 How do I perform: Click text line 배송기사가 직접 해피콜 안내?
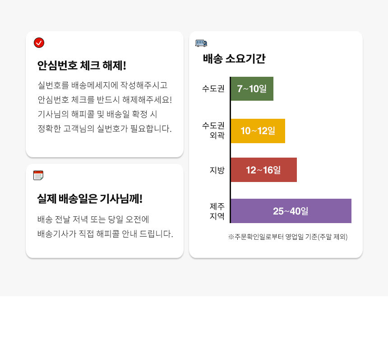pos(105,233)
